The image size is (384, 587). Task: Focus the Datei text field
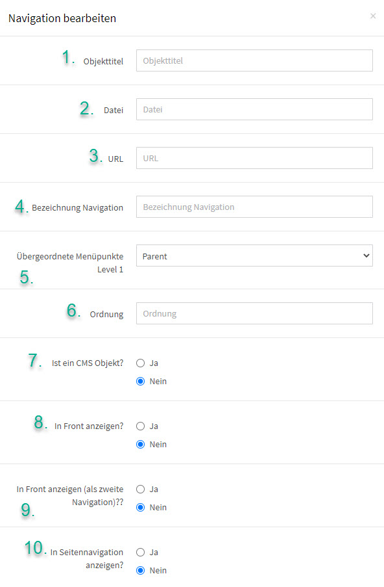[254, 109]
